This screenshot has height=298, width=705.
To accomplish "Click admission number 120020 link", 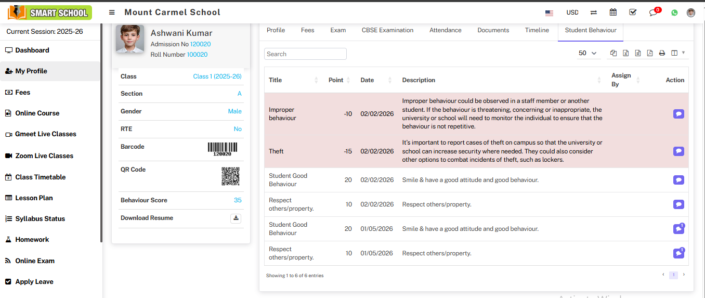I will pos(200,44).
